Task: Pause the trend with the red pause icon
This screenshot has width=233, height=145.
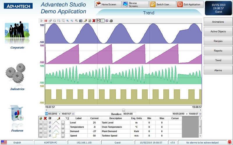Action: [x=46, y=21]
